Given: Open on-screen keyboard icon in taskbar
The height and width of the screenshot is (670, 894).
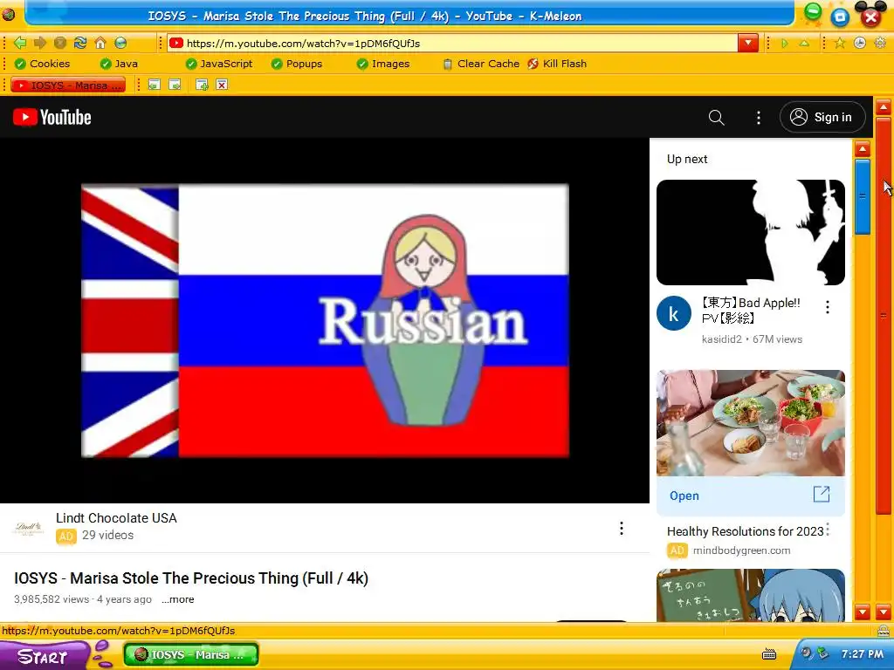Looking at the screenshot, I should [x=769, y=654].
